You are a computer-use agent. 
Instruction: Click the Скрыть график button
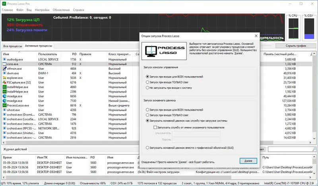click(x=296, y=46)
